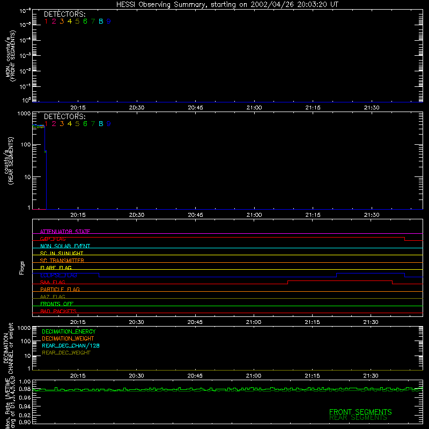
Task: Select detector 5 in rear segments legend
Action: click(x=77, y=124)
